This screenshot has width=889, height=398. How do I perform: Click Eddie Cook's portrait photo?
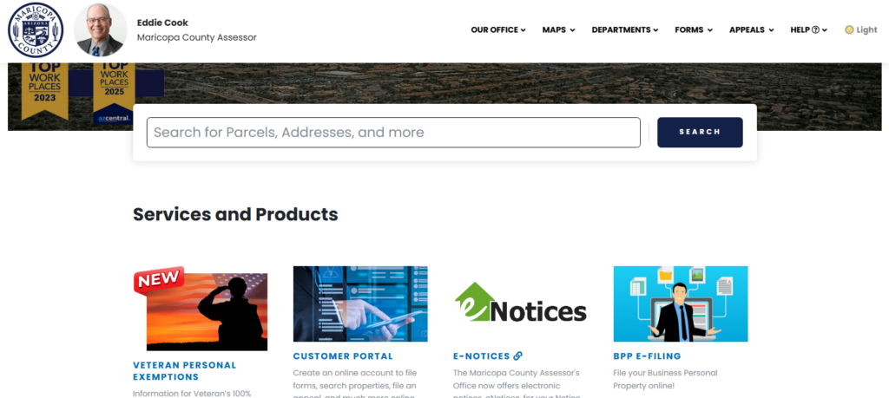pos(101,30)
